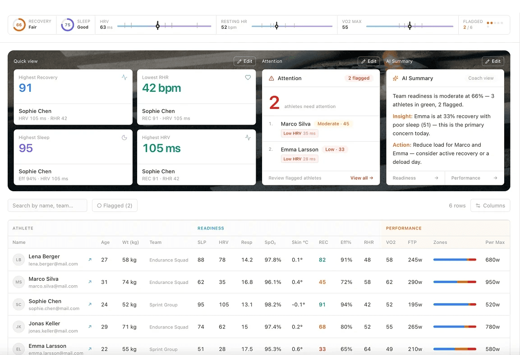
Task: Open the Readiness link in AI Summary
Action: pos(415,178)
